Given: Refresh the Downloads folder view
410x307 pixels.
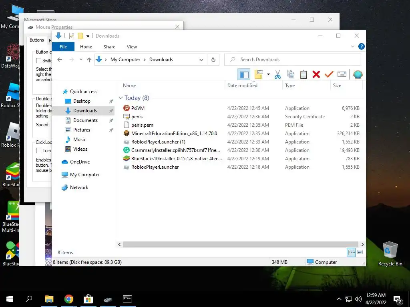Looking at the screenshot, I should [x=213, y=60].
